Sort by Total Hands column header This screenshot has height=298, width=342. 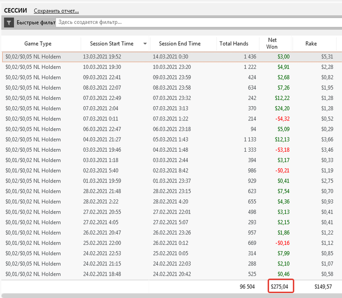[234, 43]
